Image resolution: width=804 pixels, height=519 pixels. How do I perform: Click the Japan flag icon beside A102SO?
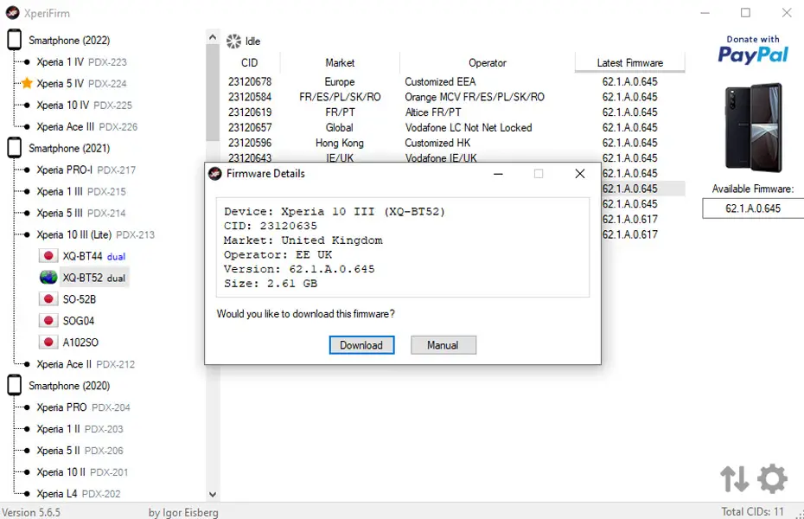coord(48,342)
